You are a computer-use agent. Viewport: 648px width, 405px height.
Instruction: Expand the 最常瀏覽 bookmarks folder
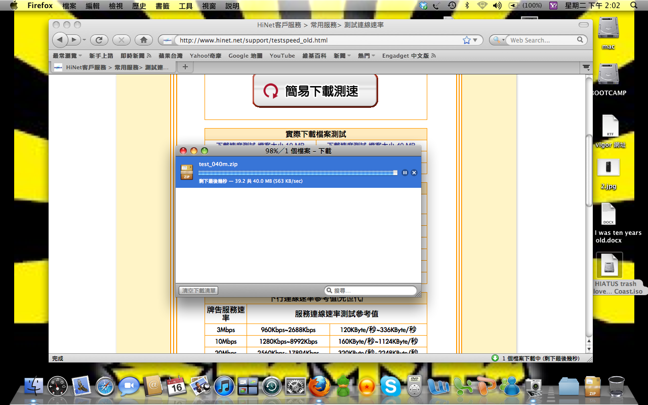click(x=67, y=56)
